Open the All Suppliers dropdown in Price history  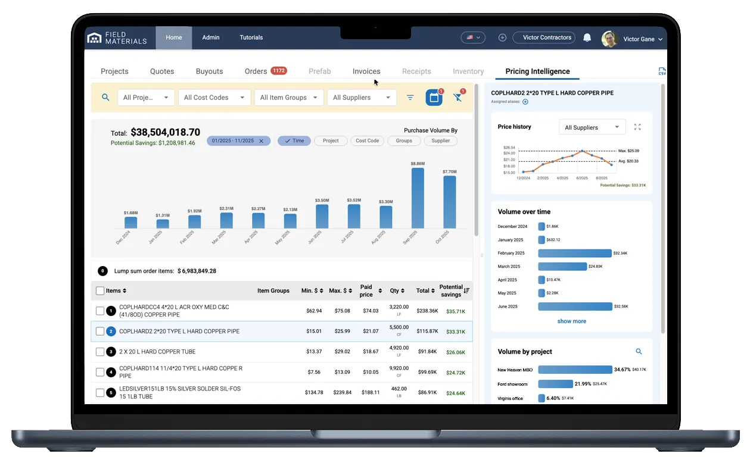tap(592, 127)
